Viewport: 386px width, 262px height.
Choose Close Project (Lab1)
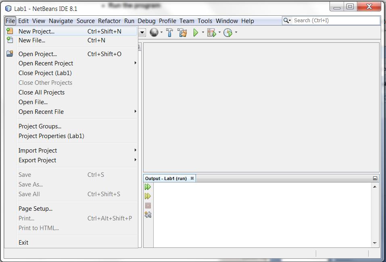point(71,73)
